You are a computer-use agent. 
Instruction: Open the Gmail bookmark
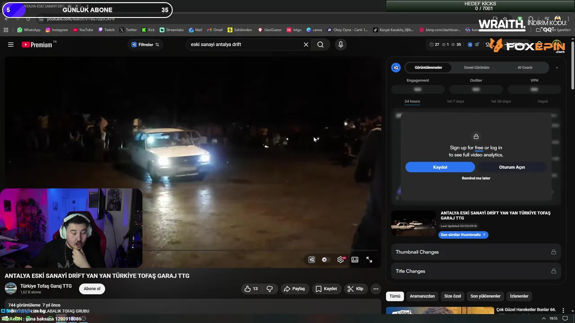(214, 30)
